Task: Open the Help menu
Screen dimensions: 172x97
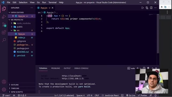Action: (x=61, y=2)
